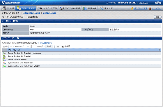
Task: Click 部門名 value 管理対象/事業部ABC01
Action: tap(40, 33)
